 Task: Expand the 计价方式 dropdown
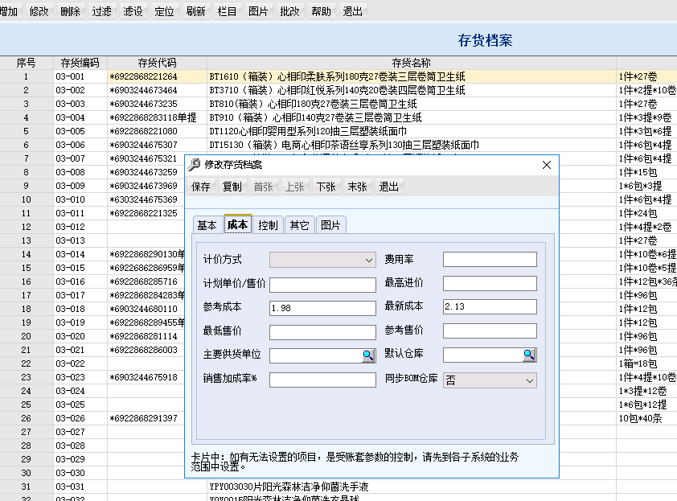pos(369,260)
